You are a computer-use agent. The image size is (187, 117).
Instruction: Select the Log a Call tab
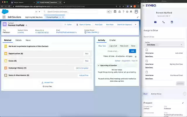point(113,46)
